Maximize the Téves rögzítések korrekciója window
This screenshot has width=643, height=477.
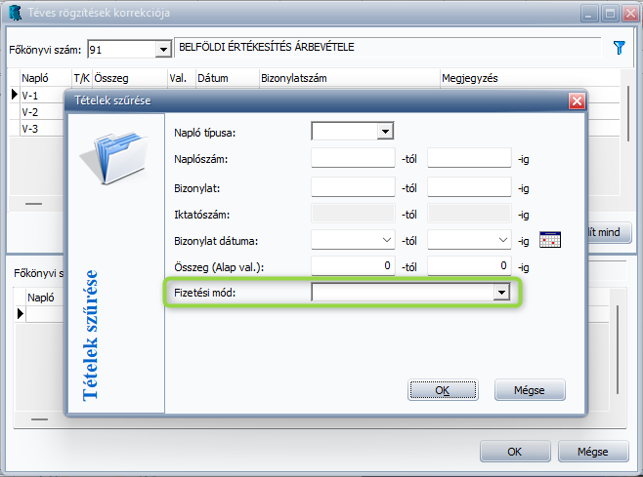(x=610, y=14)
